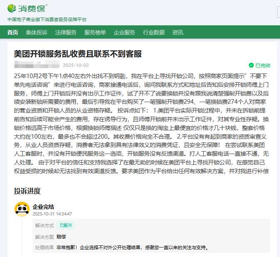
Task: Click the complaint date 2025-10-02
Action: click(76, 65)
